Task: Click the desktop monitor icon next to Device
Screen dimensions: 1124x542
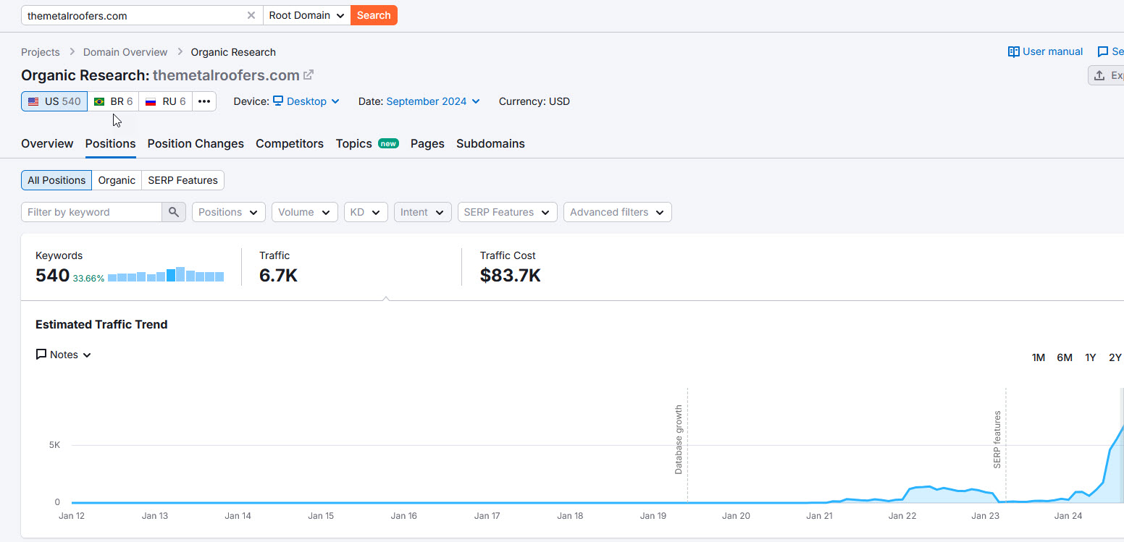Action: 278,101
